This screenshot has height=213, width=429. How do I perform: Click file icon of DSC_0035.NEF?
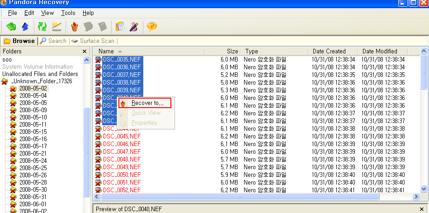[98, 59]
